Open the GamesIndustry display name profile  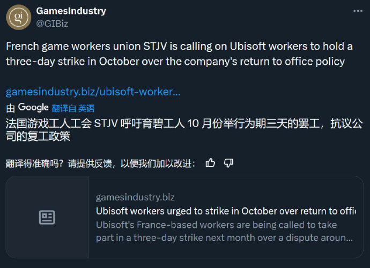pos(71,11)
